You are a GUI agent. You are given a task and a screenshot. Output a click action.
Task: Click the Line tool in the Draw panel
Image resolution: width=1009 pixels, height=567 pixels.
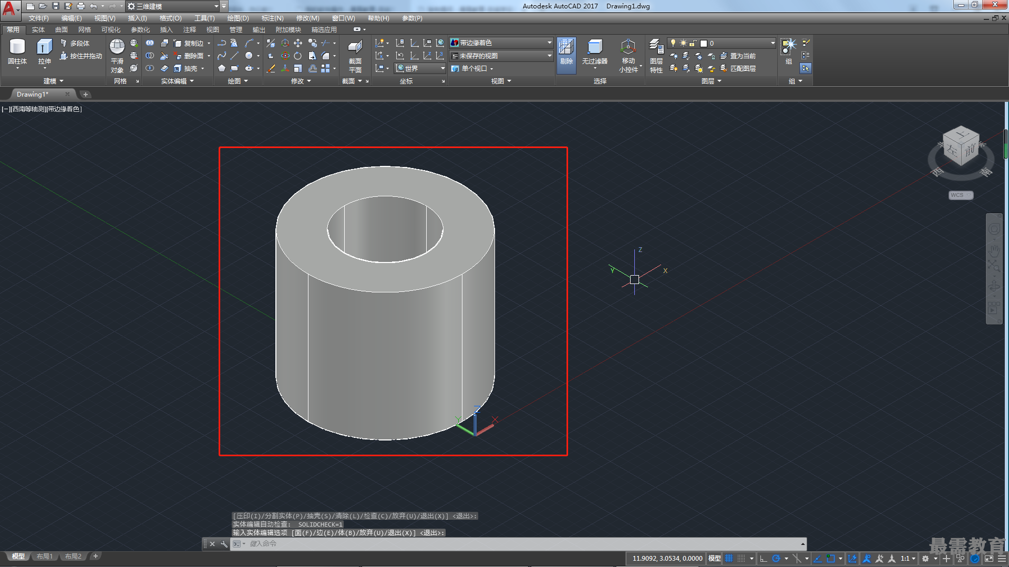234,56
